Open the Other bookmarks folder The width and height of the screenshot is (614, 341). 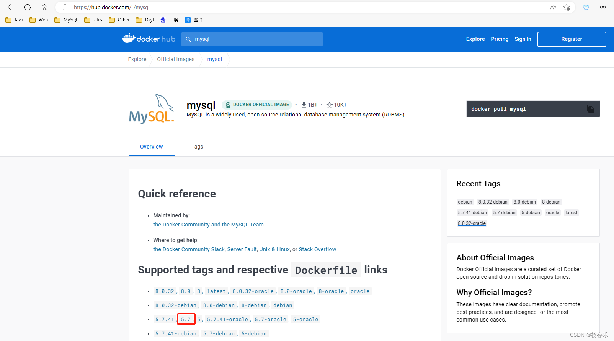click(x=119, y=20)
